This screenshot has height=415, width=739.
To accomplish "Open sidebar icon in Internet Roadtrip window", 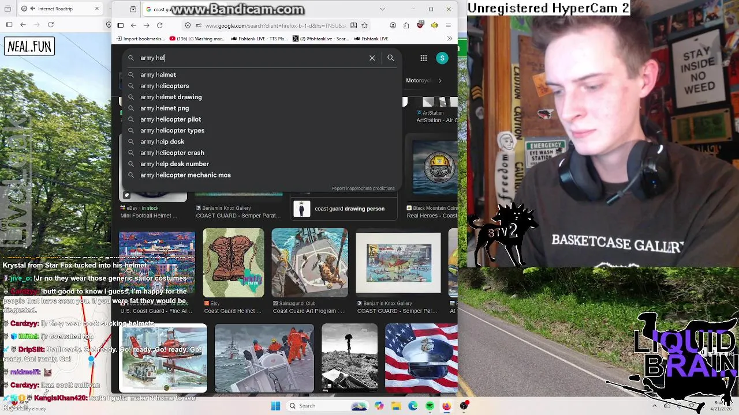I will (9, 25).
